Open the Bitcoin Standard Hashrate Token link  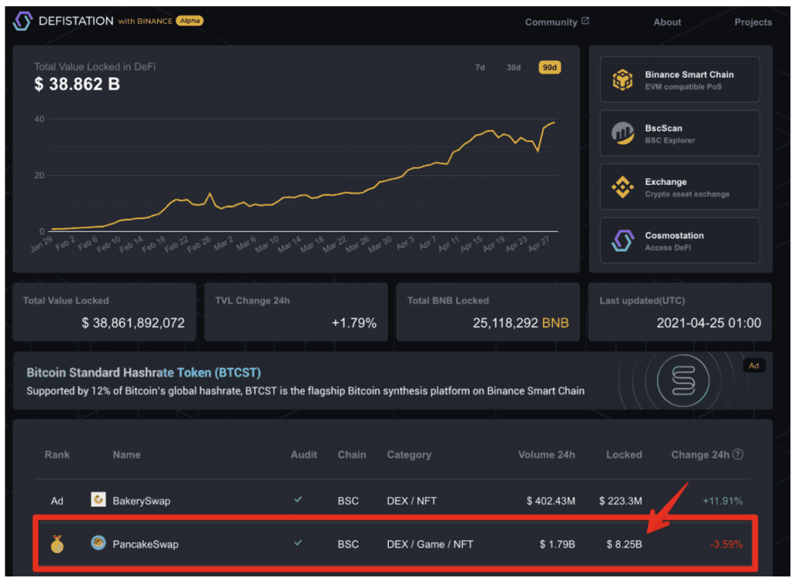[x=143, y=373]
